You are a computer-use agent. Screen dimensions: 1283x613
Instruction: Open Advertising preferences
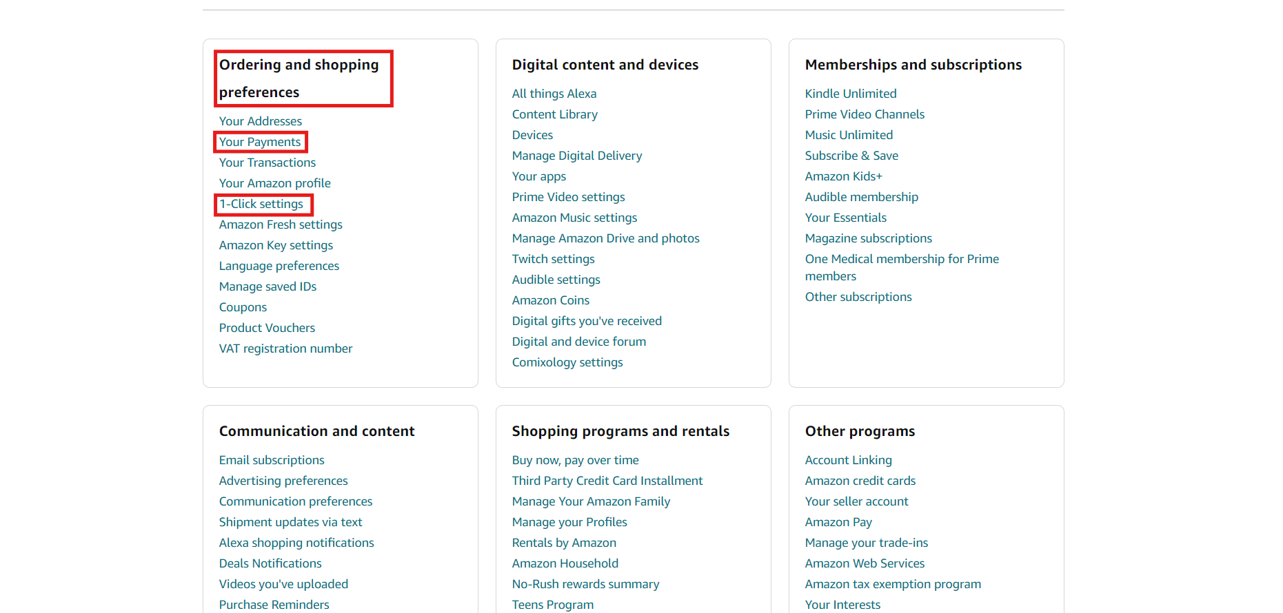[x=283, y=481]
